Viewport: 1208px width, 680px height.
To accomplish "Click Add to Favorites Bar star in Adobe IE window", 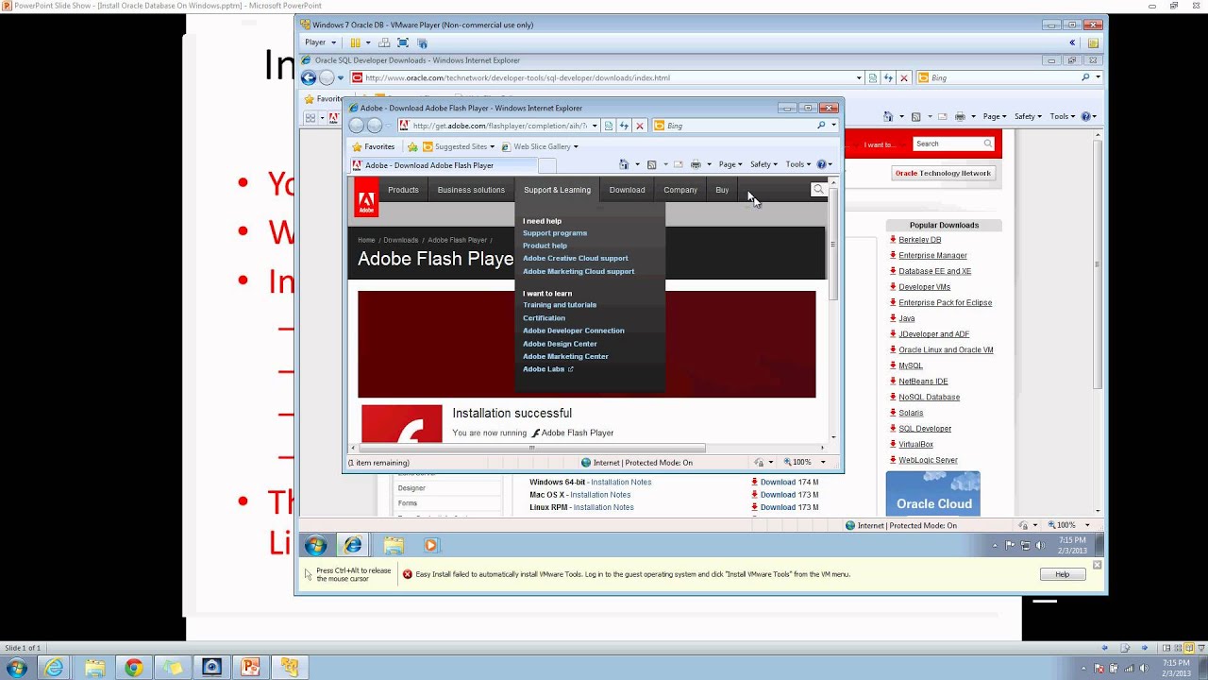I will (412, 146).
